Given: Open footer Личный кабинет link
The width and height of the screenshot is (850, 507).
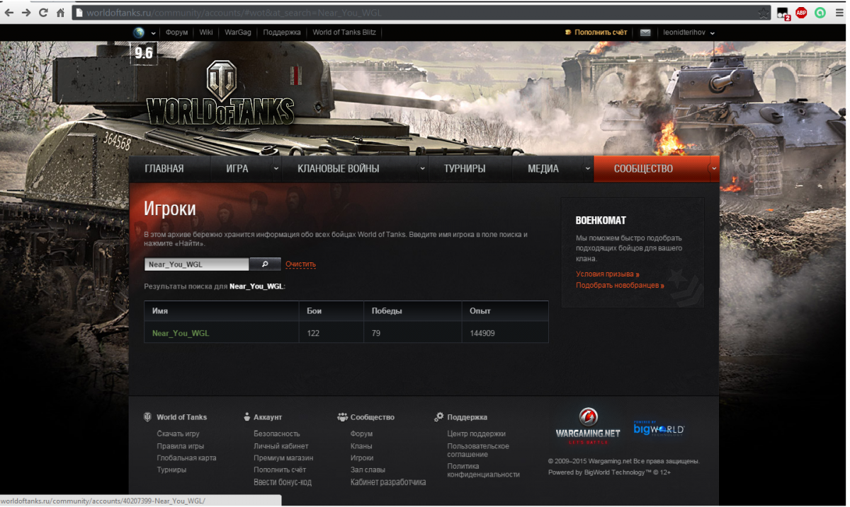Looking at the screenshot, I should [x=281, y=446].
